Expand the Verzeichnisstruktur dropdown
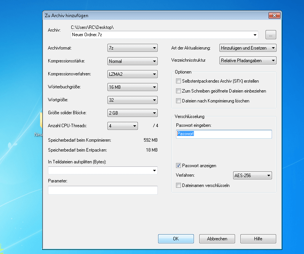Viewport: 304px width, 254px height. pos(248,61)
